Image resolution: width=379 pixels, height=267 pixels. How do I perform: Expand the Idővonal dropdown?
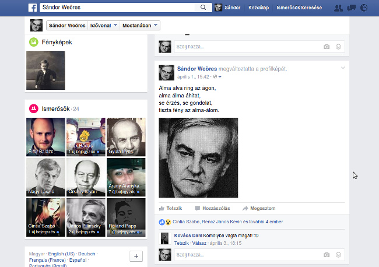[x=103, y=26]
